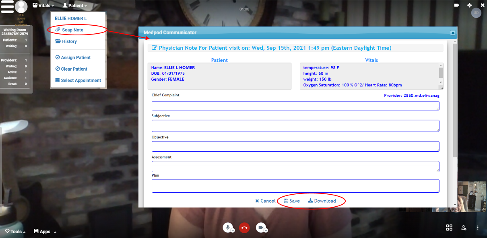
Task: Download the physician note
Action: click(322, 201)
